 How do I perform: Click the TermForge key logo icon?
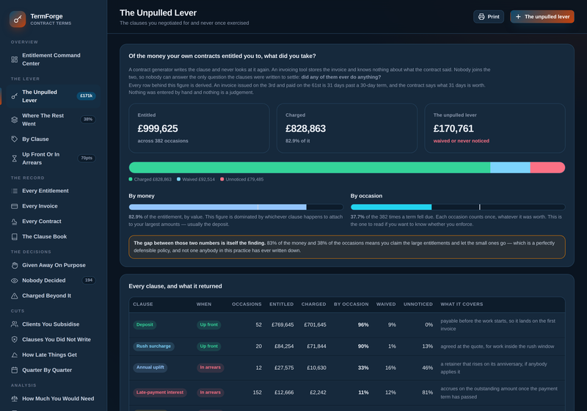18,19
